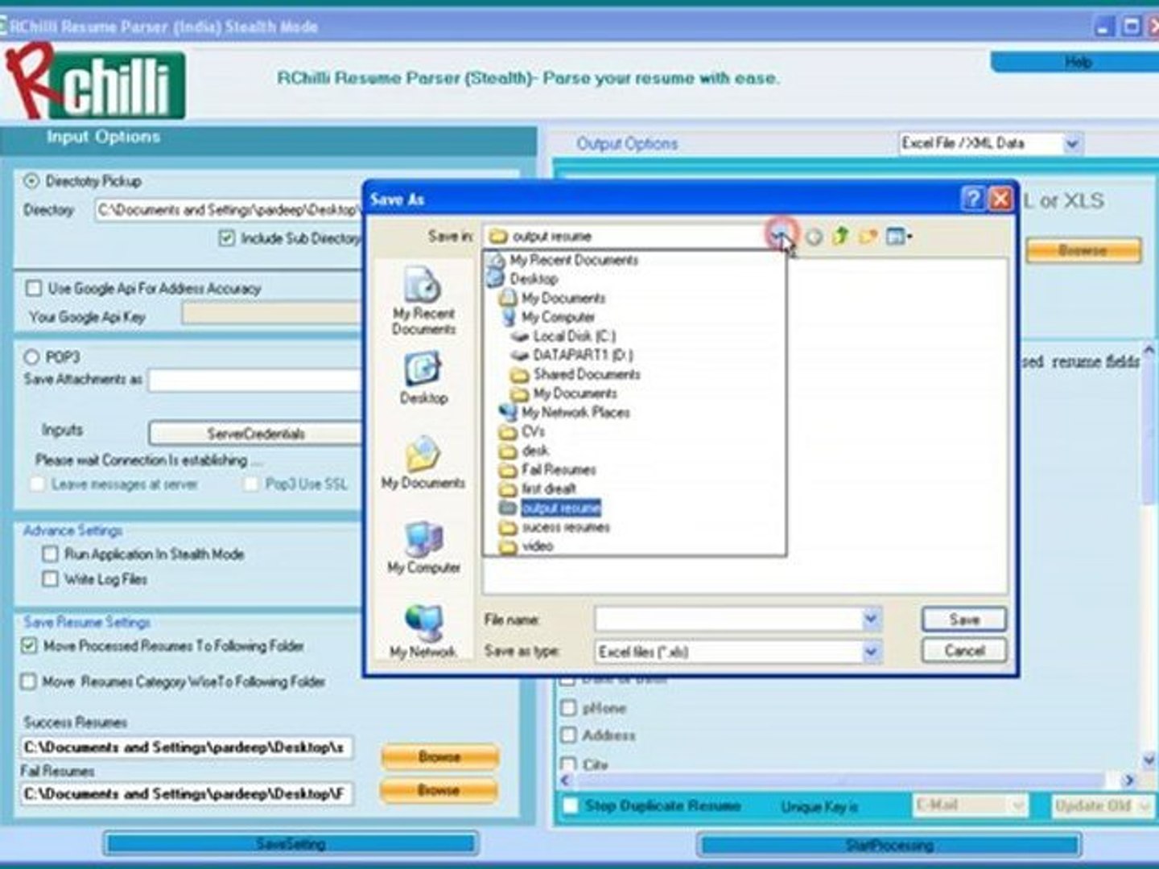Open My Network in the places bar
Viewport: 1159px width, 869px height.
pos(423,632)
